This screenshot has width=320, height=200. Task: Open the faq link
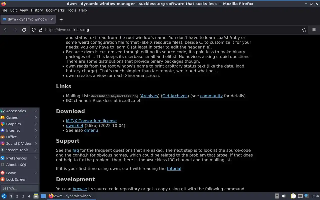point(76,150)
